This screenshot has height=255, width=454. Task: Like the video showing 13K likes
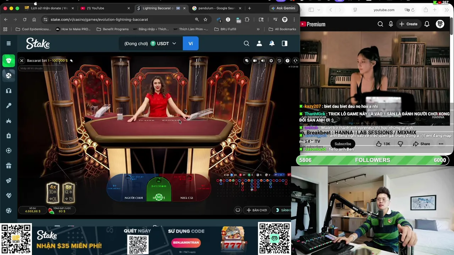(383, 144)
